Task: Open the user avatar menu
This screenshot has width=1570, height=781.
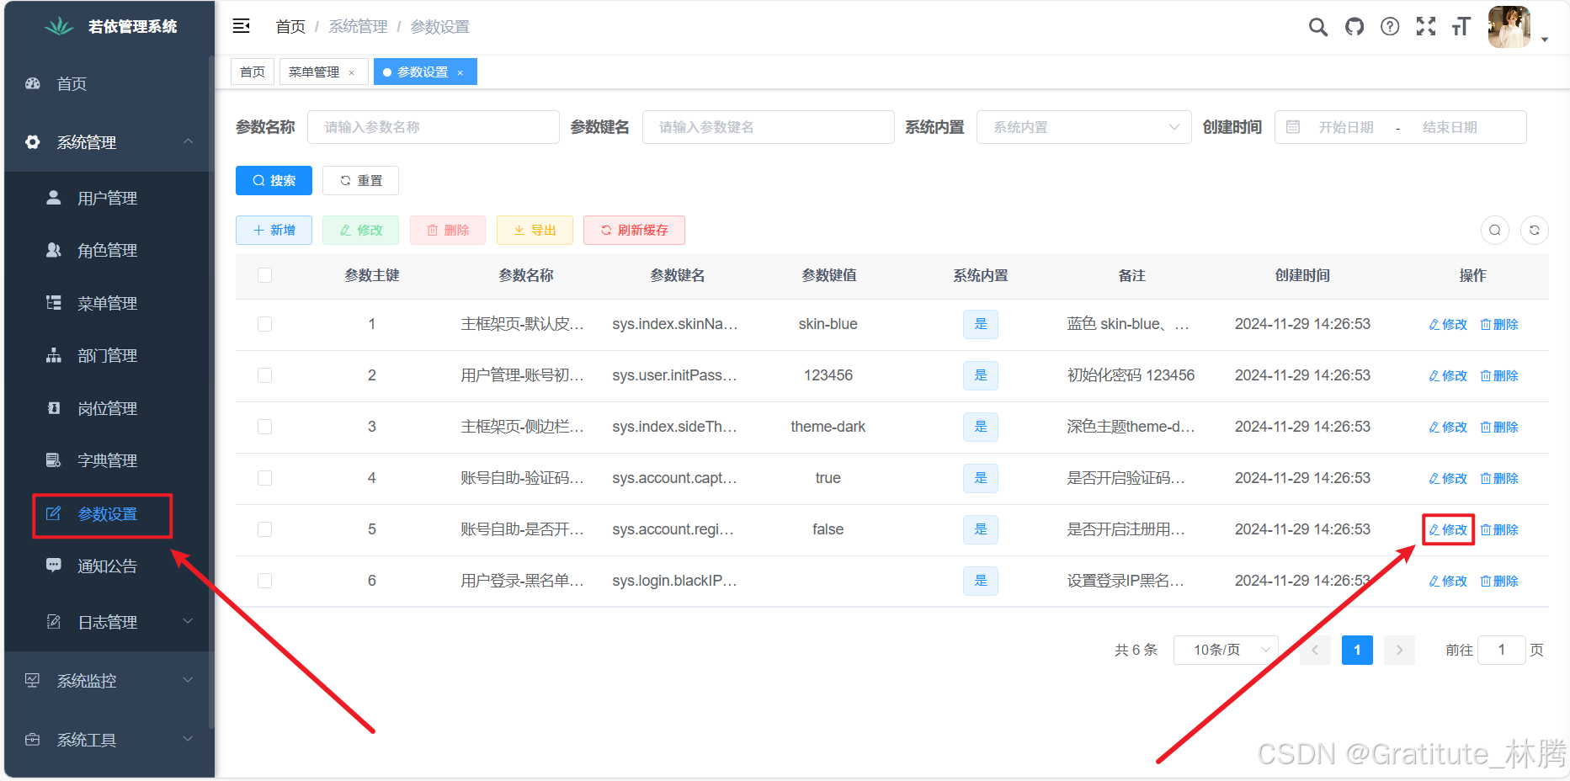Action: pyautogui.click(x=1509, y=27)
